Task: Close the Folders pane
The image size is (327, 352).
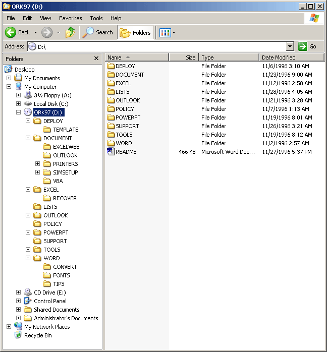Action: coord(96,58)
